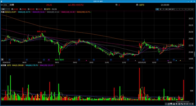Click the circular plus icon beside stock code
This screenshot has width=196, height=106.
2,5
